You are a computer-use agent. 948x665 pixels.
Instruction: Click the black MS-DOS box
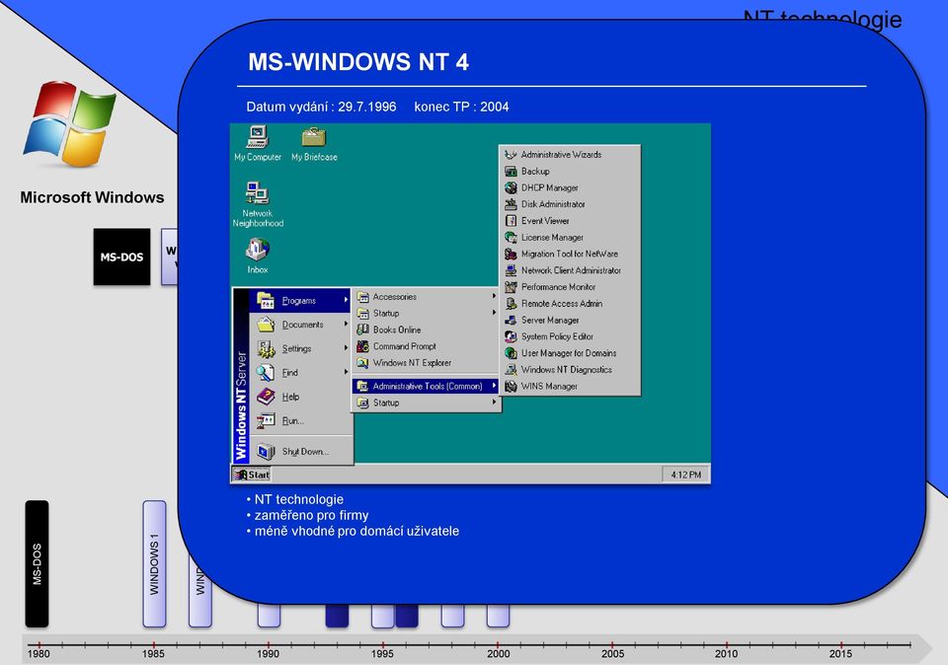tap(121, 257)
